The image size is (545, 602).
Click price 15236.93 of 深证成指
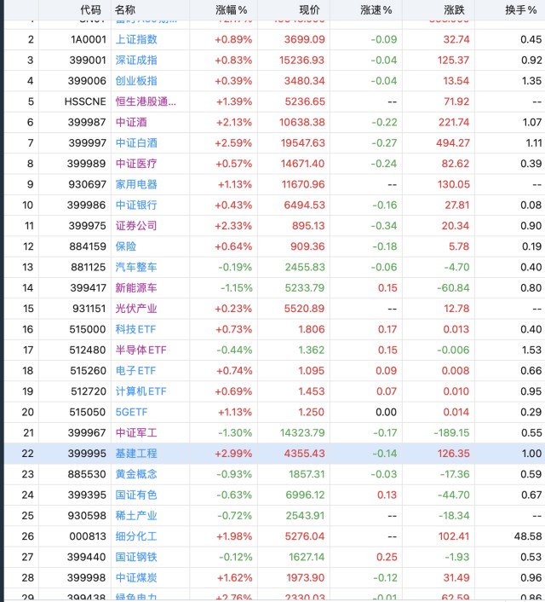click(x=301, y=61)
